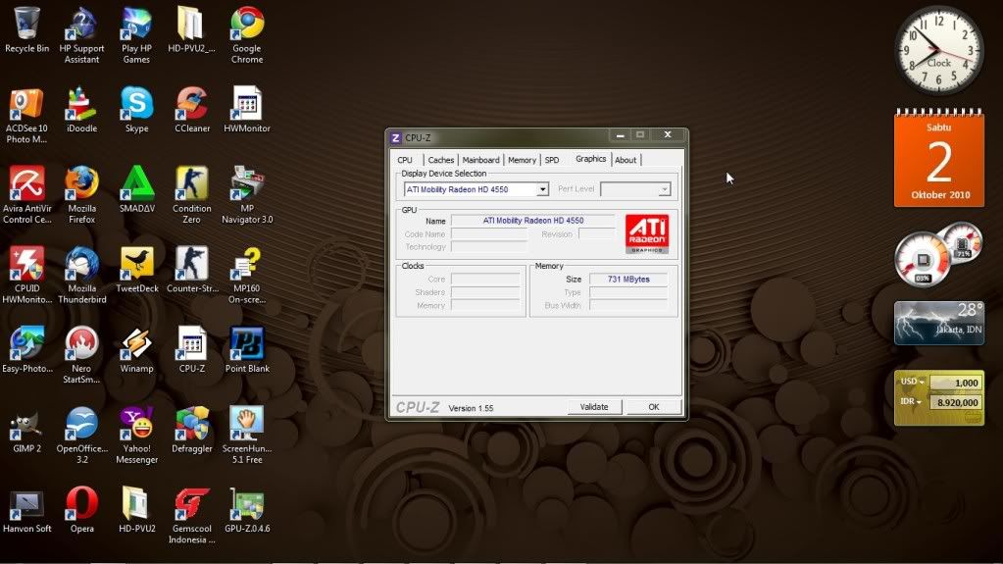Open Gemscool Indonesia shortcut
This screenshot has width=1003, height=564.
pyautogui.click(x=192, y=515)
